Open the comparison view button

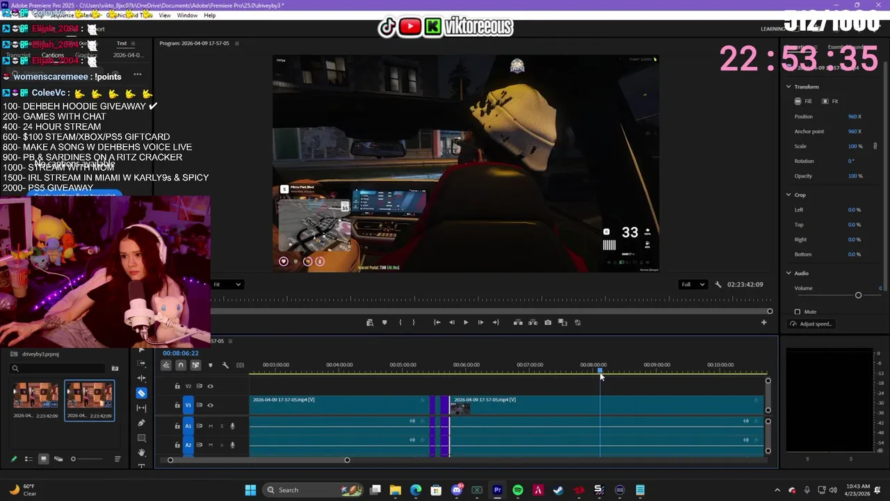(563, 322)
